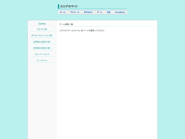The image size is (185, 139).
Task: Open ポケモンスカーレット(終) in the sidebar
Action: [42, 35]
